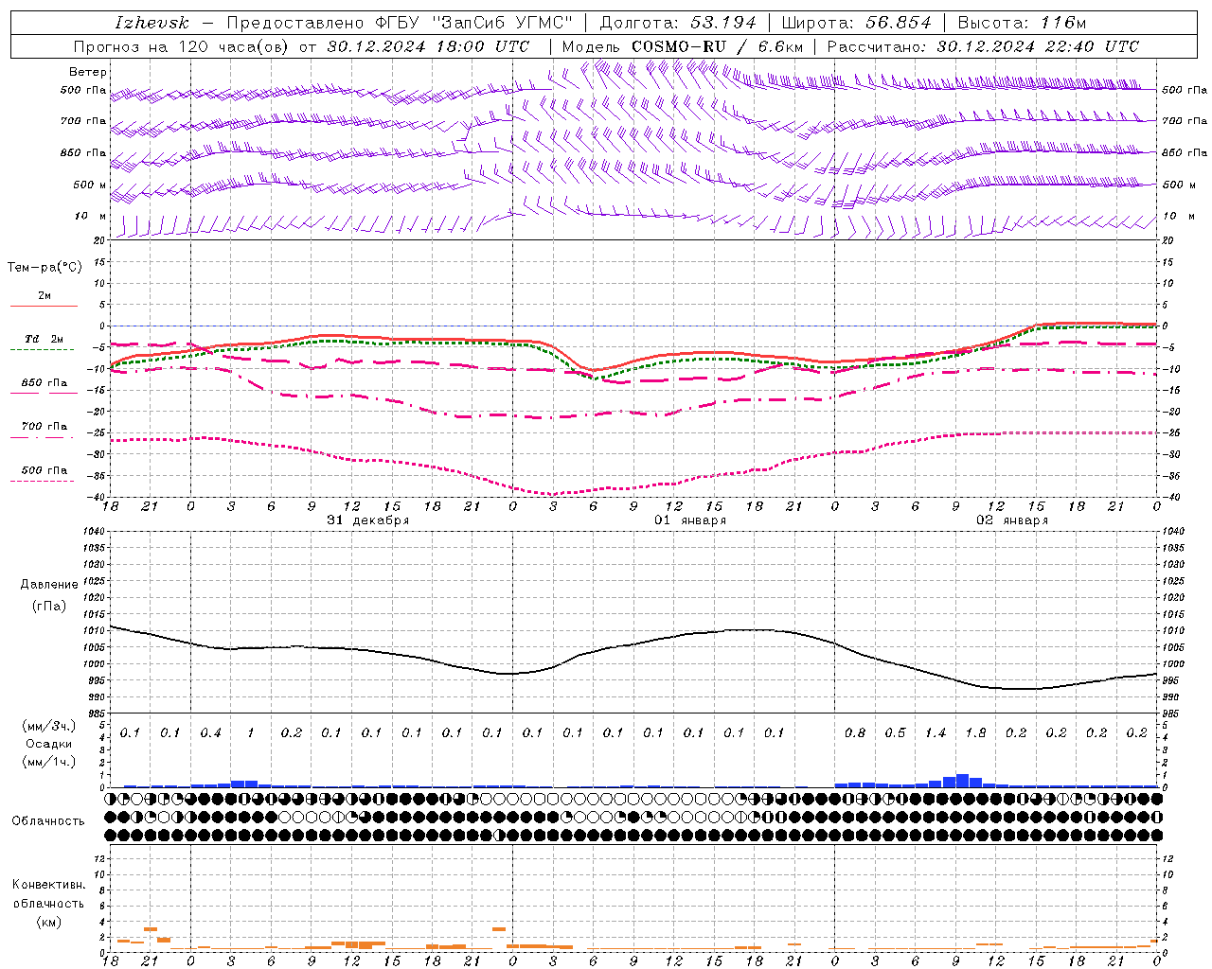The image size is (1212, 969).
Task: Click the "0.5" precipitation amount value
Action: point(895,733)
